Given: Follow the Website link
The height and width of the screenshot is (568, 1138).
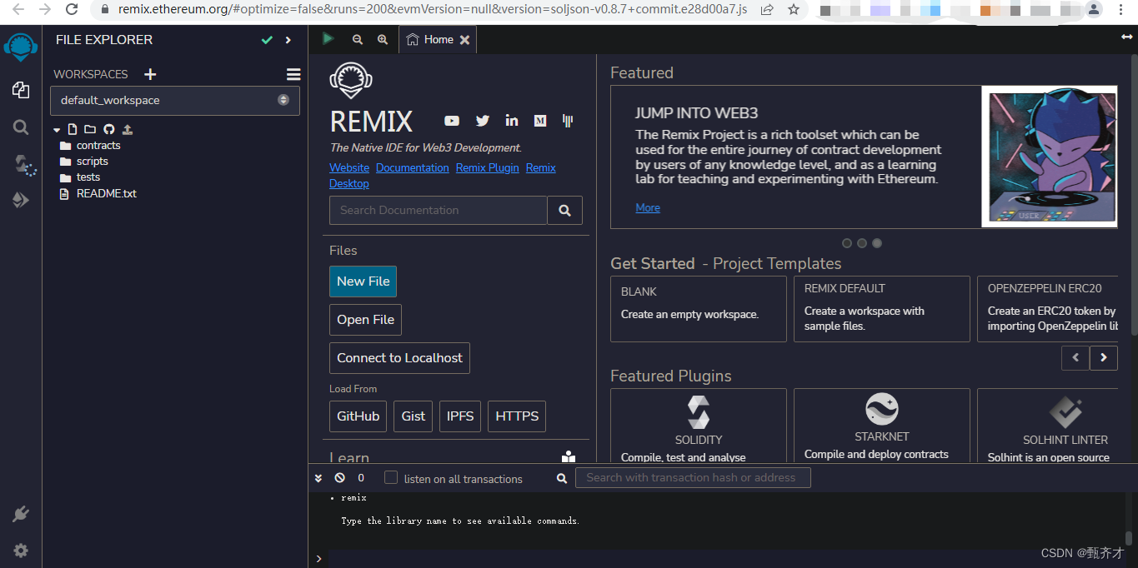Looking at the screenshot, I should [349, 168].
